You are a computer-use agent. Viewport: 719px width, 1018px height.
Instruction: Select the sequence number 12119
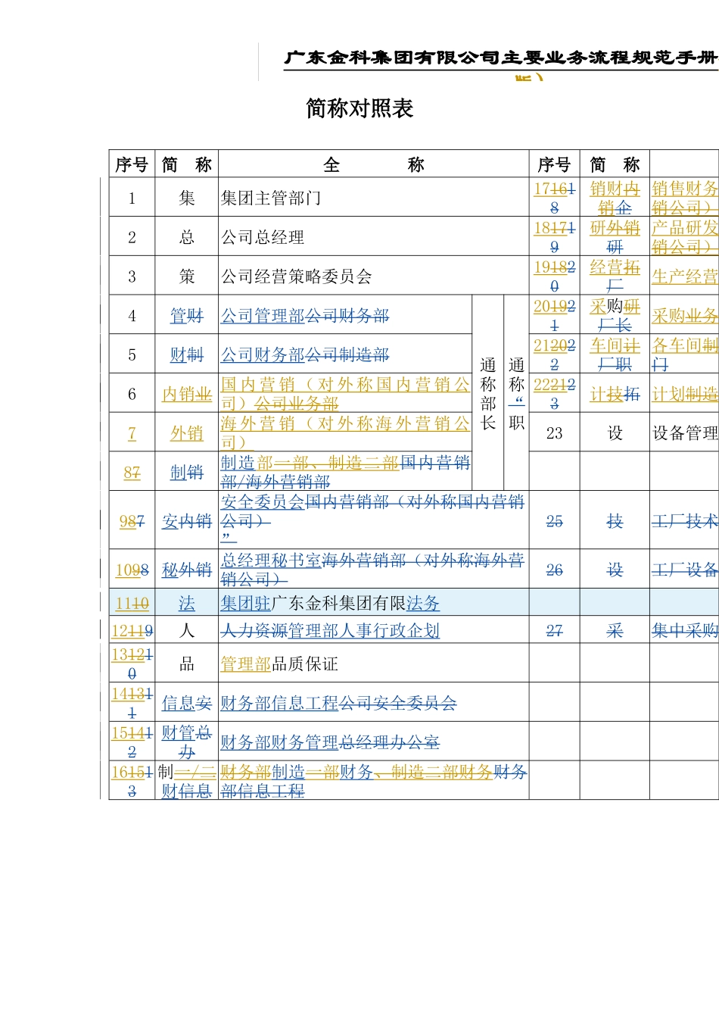[132, 631]
